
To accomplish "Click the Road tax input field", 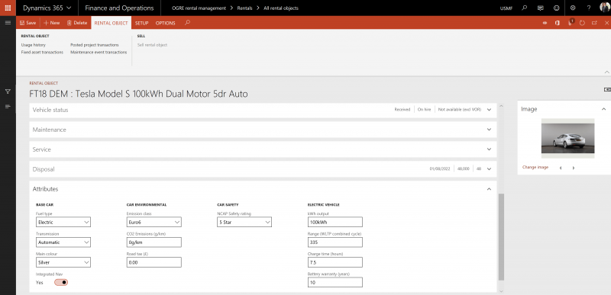I will click(x=154, y=262).
